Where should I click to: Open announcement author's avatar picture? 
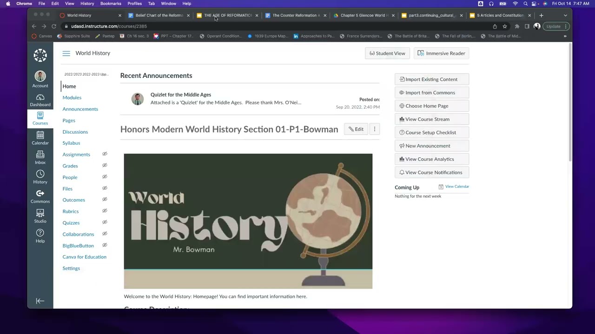[x=138, y=99]
